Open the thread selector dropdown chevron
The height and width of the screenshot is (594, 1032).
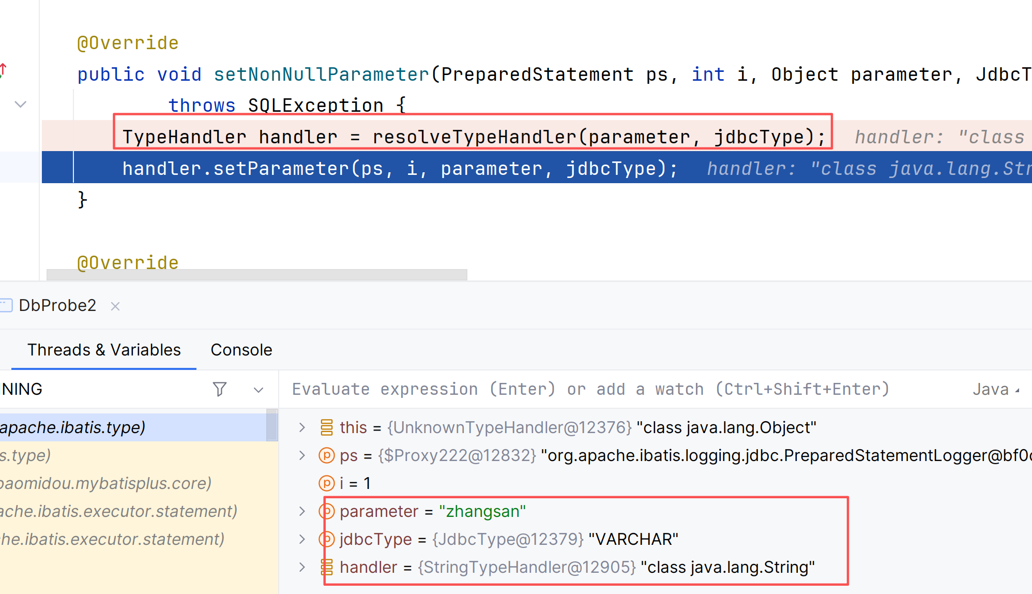(259, 390)
